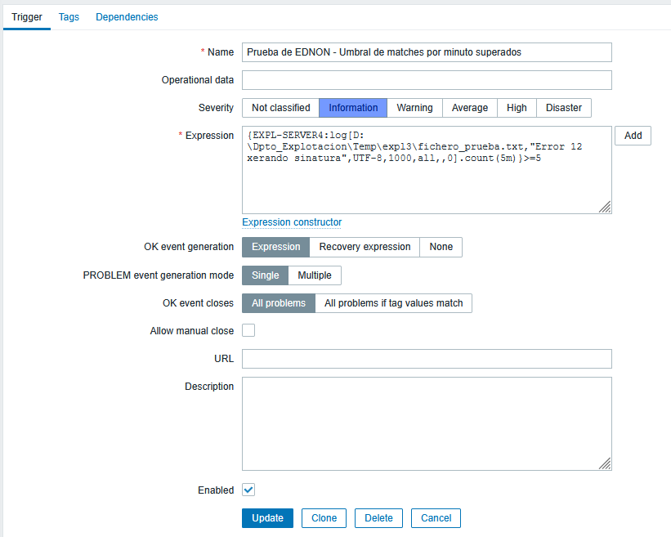Toggle the Allow manual close checkbox
This screenshot has height=537, width=671.
coord(248,330)
